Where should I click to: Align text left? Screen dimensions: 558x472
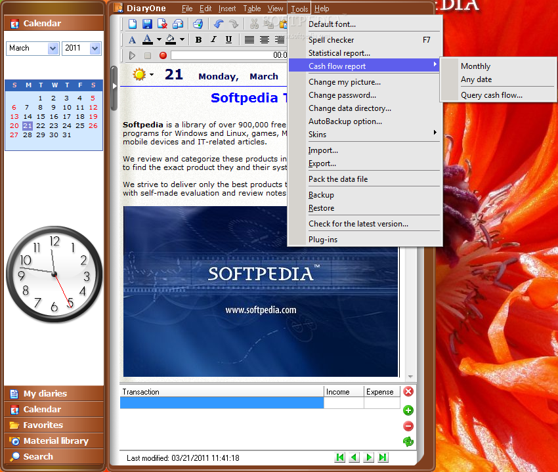point(249,40)
